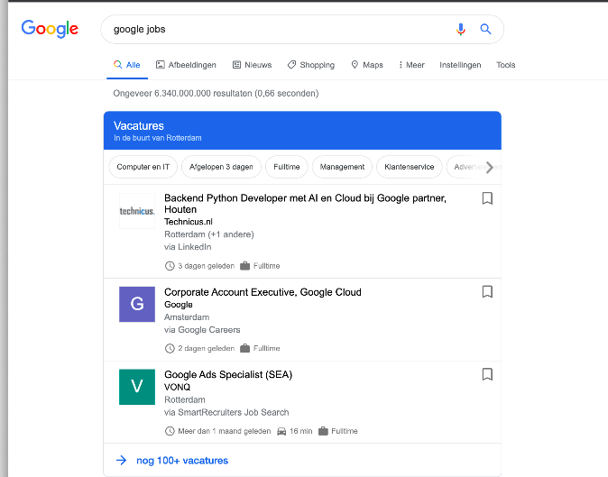Filter jobs by Computer en IT

(143, 167)
